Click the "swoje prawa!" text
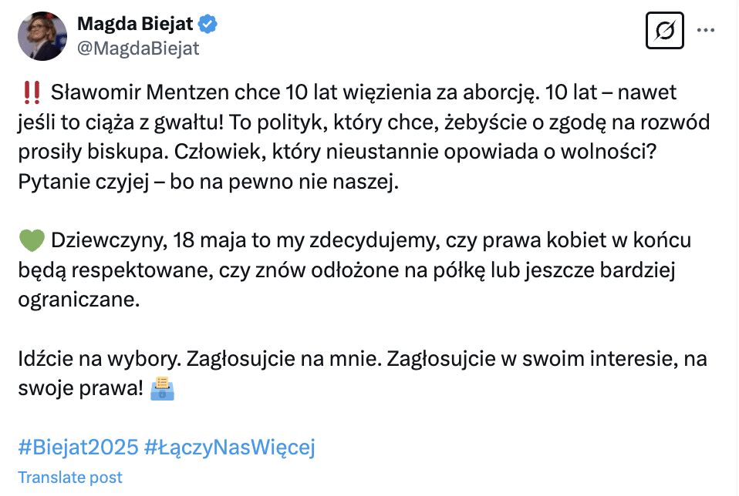The width and height of the screenshot is (739, 496). click(x=80, y=389)
